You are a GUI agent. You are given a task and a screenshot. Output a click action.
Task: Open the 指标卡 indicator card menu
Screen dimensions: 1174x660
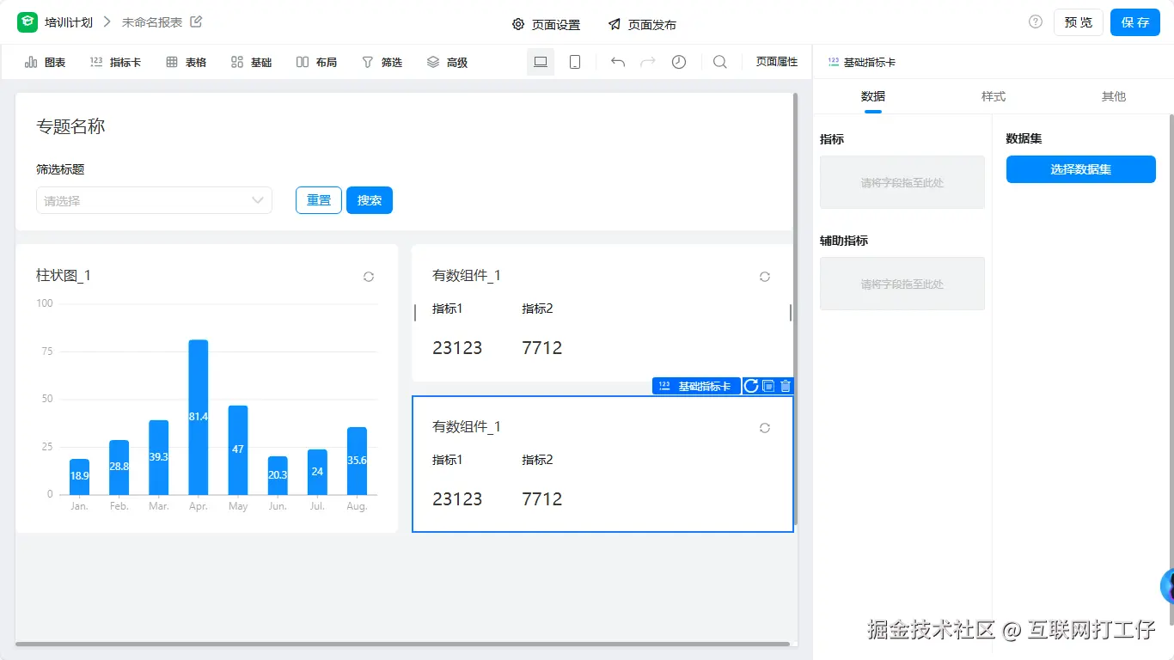[115, 62]
